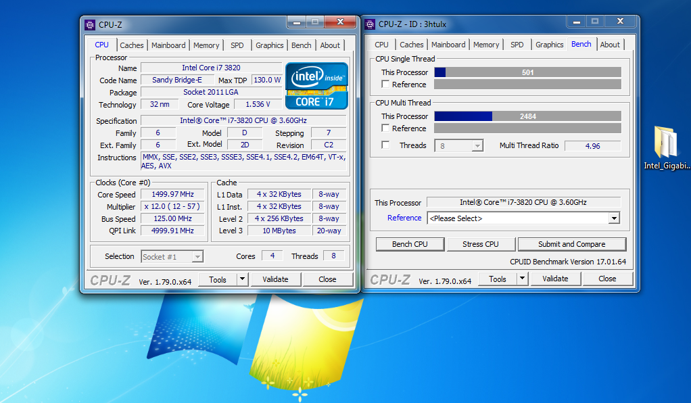Switch to Caches tab in left CPU-Z window
Screen dimensions: 691x403
(132, 45)
